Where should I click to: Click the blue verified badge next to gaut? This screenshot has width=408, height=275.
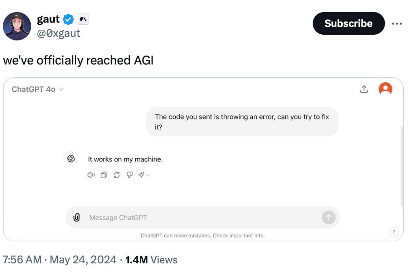coord(68,19)
